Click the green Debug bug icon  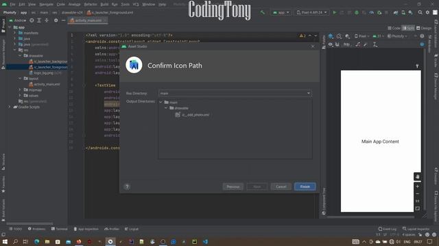click(357, 12)
